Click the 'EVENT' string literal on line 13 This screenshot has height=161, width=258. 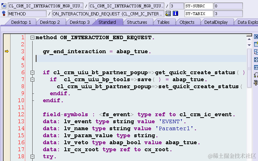point(171,121)
